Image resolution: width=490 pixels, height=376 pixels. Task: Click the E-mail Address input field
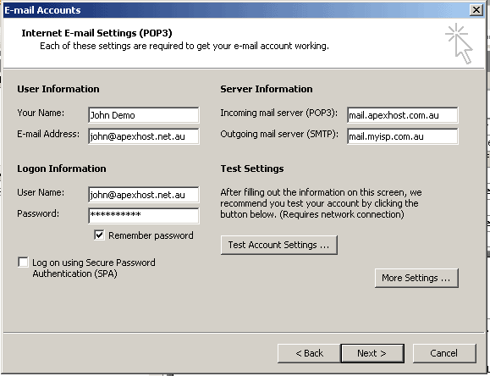pos(143,136)
